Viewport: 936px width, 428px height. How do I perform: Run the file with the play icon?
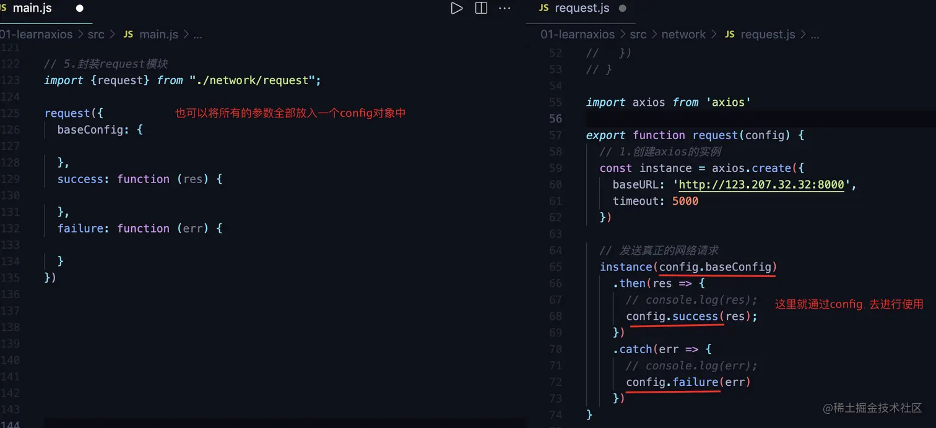pos(457,8)
